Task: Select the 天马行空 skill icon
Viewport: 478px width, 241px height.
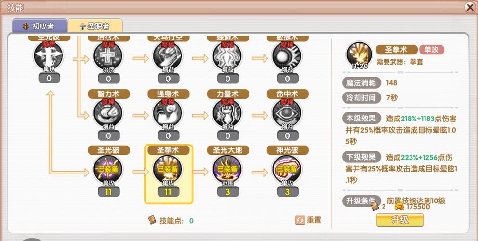Action: (168, 57)
